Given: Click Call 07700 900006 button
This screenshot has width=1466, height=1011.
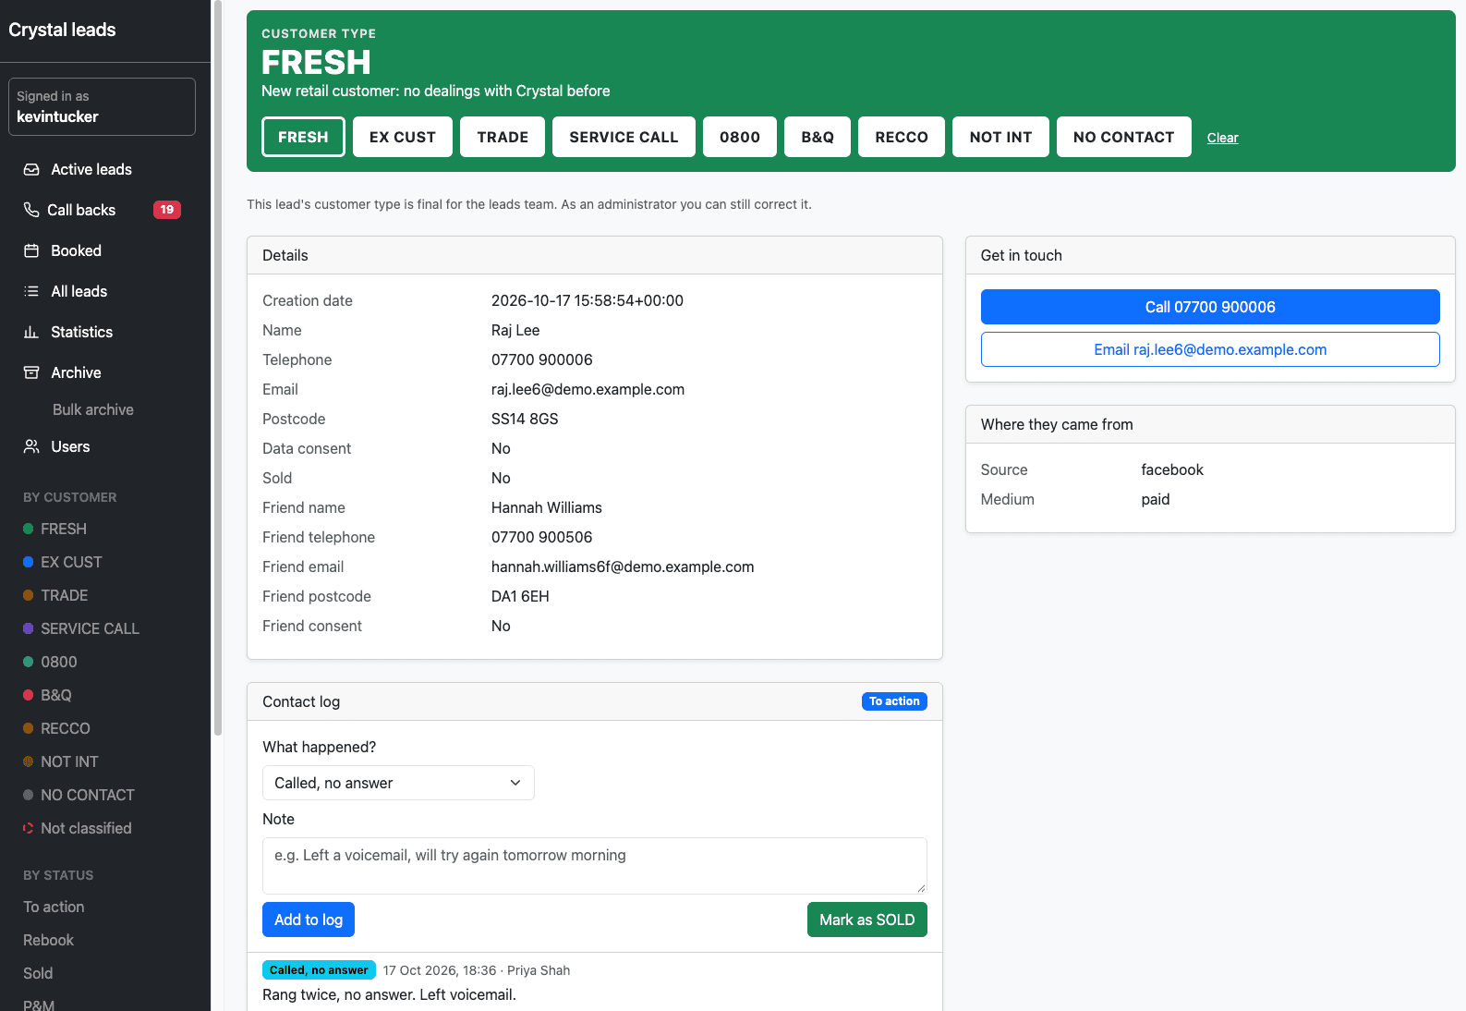Looking at the screenshot, I should coord(1210,307).
